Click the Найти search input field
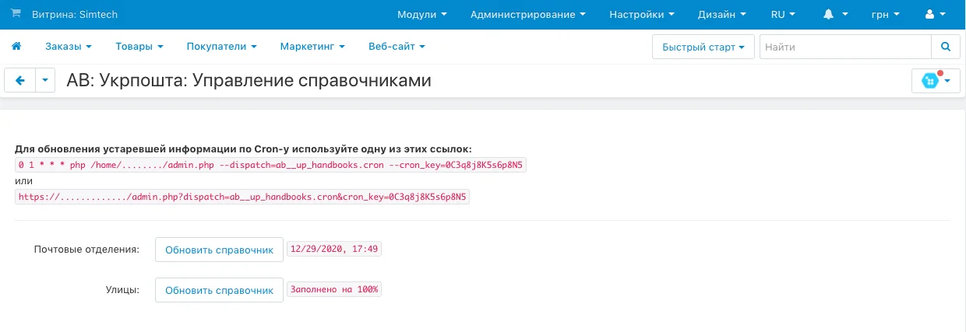Image resolution: width=966 pixels, height=332 pixels. pos(844,47)
